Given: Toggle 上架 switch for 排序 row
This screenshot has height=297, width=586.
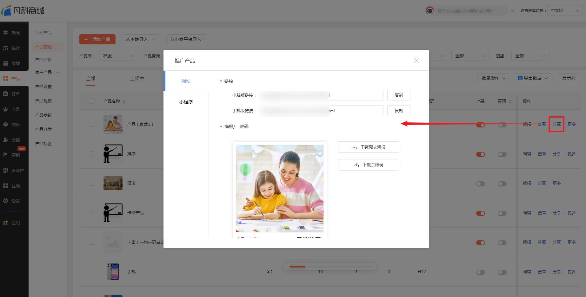Looking at the screenshot, I should [481, 154].
